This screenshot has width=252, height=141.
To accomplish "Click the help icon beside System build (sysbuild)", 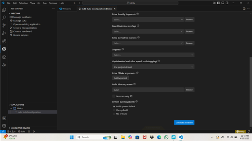I will click(x=137, y=101).
